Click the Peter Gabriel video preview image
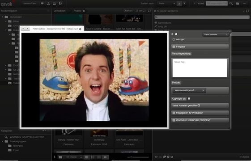The image size is (251, 161). (x=94, y=80)
